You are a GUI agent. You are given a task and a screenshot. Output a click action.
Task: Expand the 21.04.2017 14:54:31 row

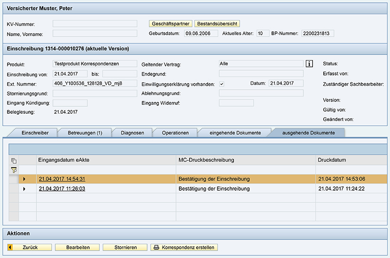24,179
